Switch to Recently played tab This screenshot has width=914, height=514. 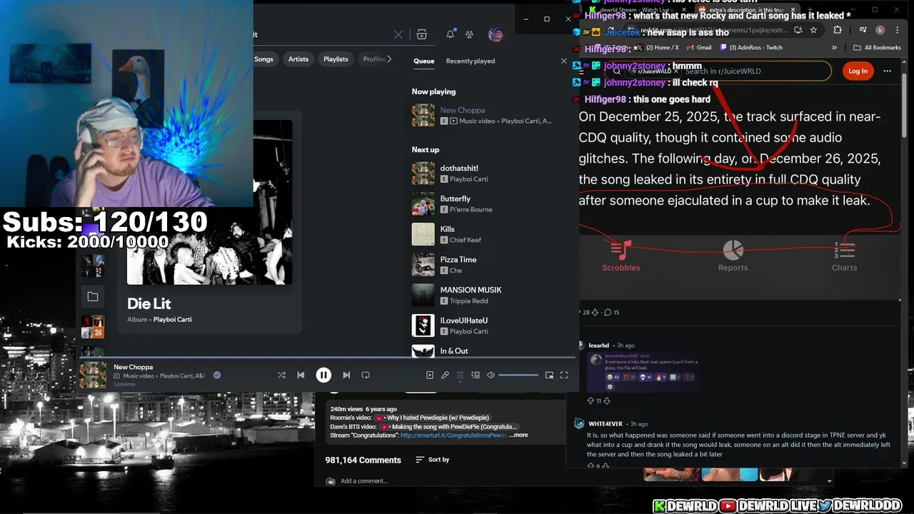470,61
